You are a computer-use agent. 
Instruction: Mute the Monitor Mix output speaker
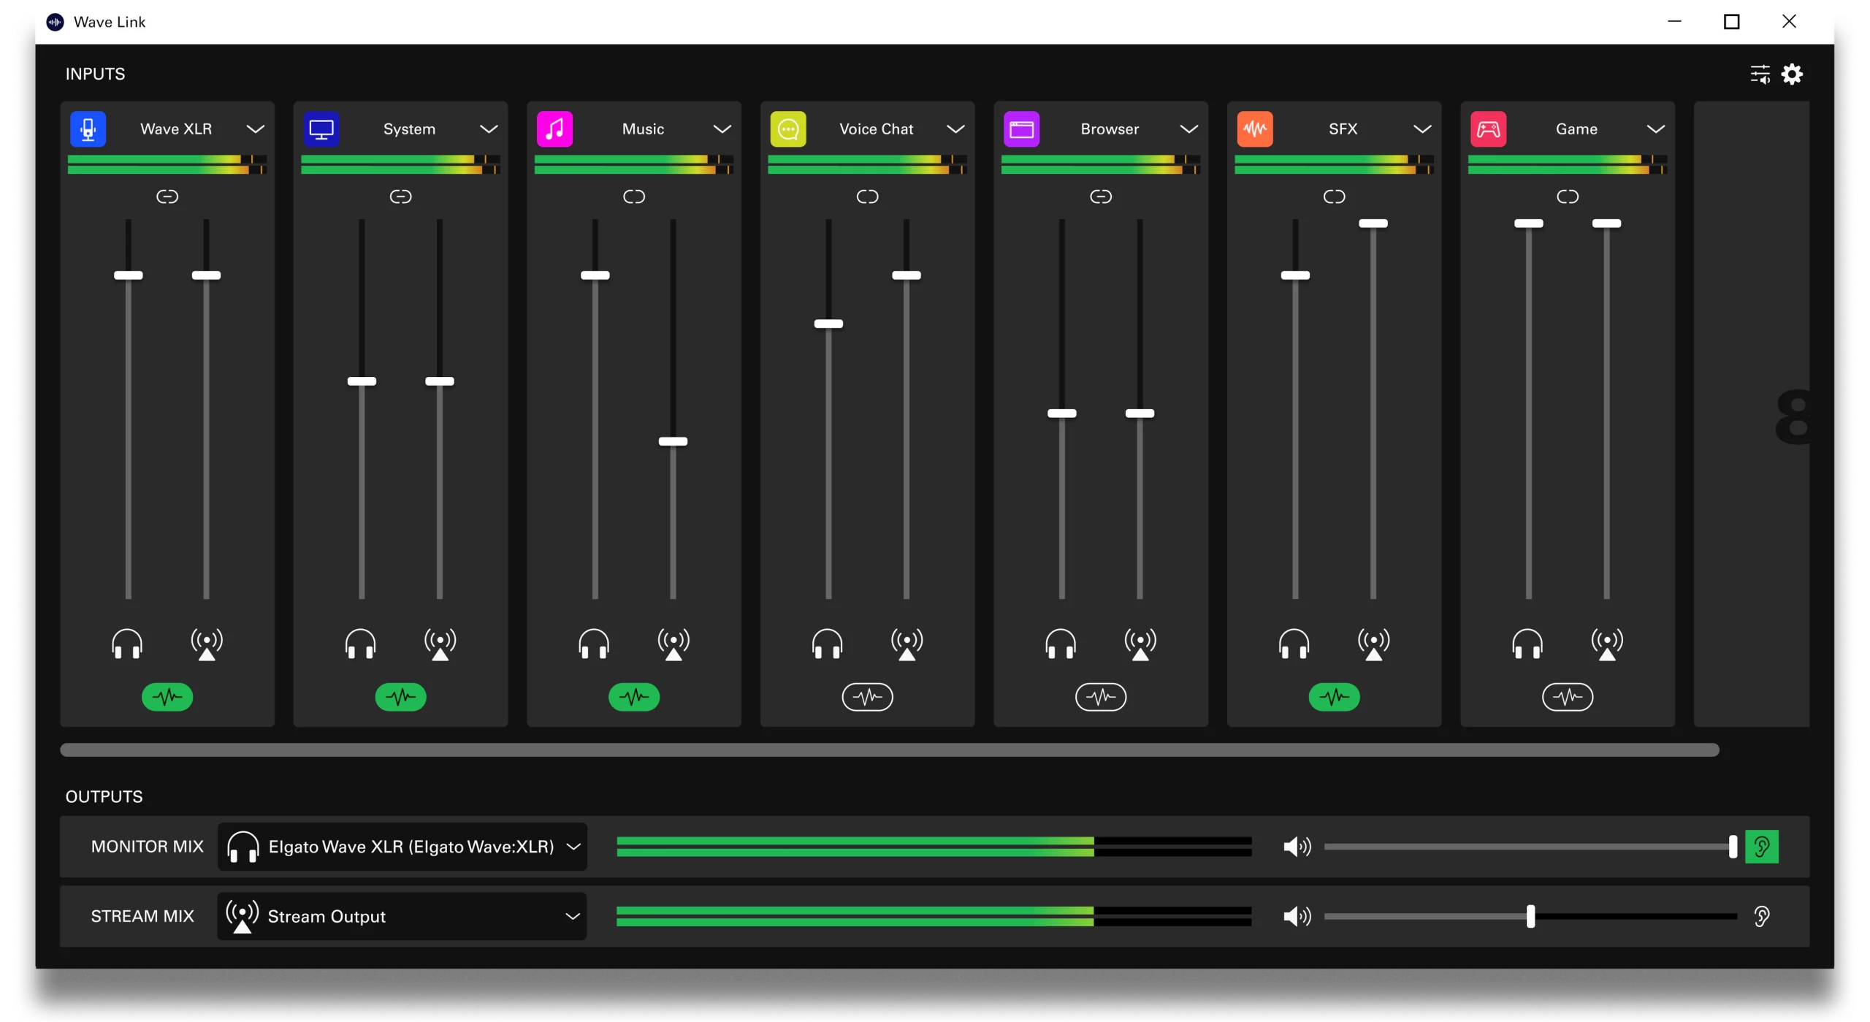coord(1297,847)
